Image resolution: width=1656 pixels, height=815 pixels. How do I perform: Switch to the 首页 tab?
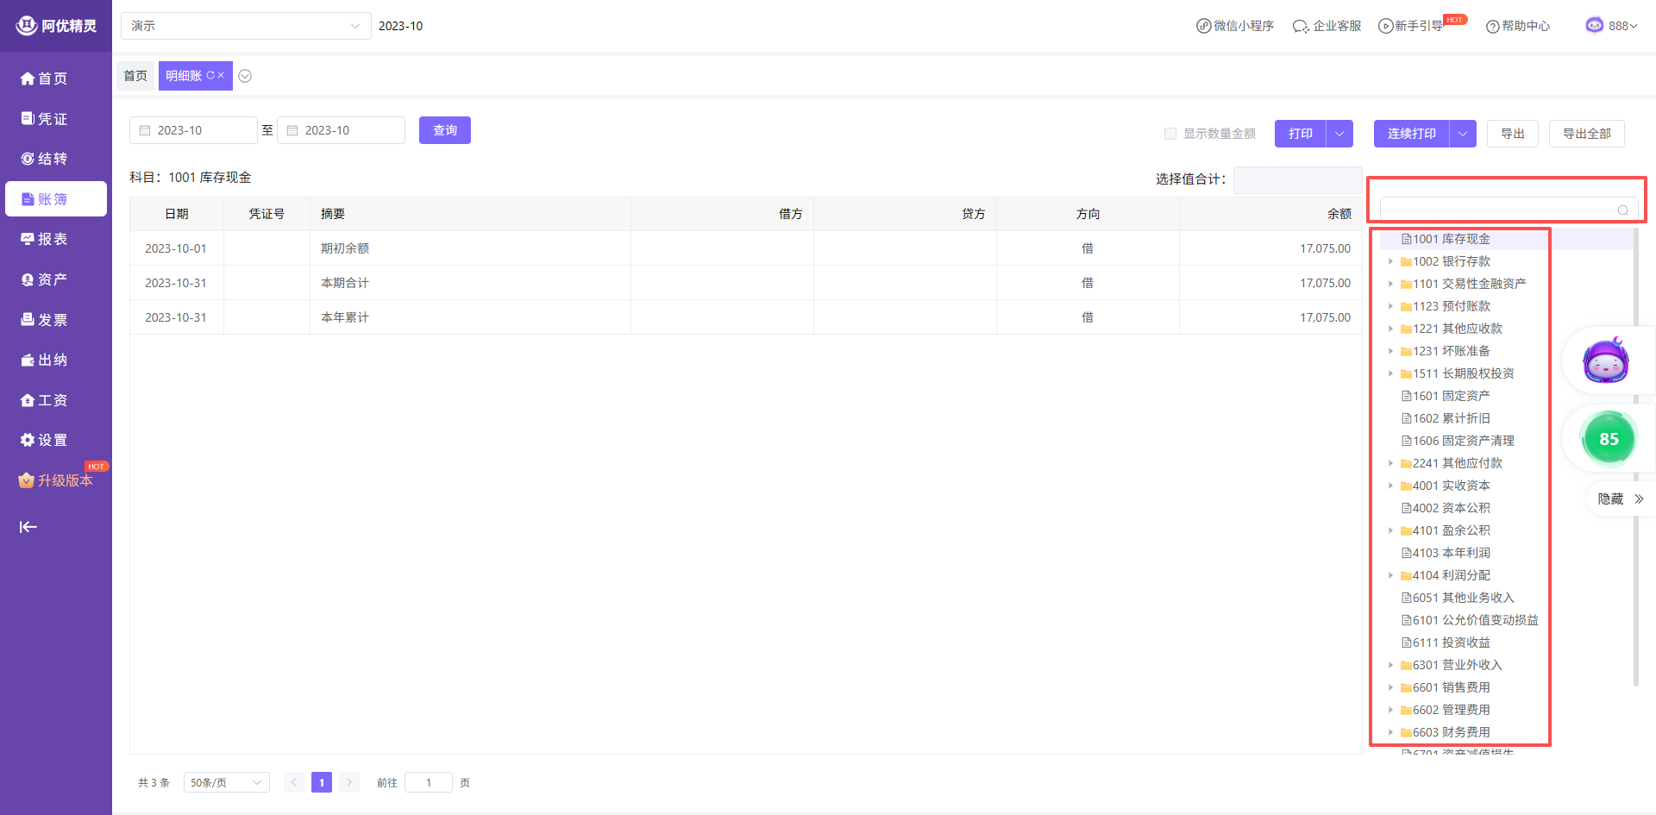135,76
